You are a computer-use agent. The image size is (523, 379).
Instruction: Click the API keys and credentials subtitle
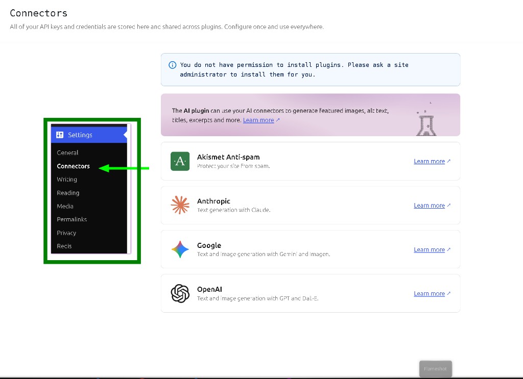(x=167, y=27)
